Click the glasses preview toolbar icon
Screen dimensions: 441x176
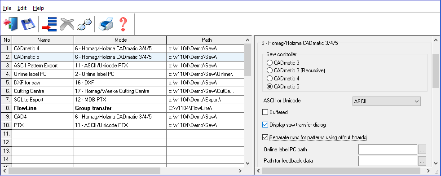point(84,24)
